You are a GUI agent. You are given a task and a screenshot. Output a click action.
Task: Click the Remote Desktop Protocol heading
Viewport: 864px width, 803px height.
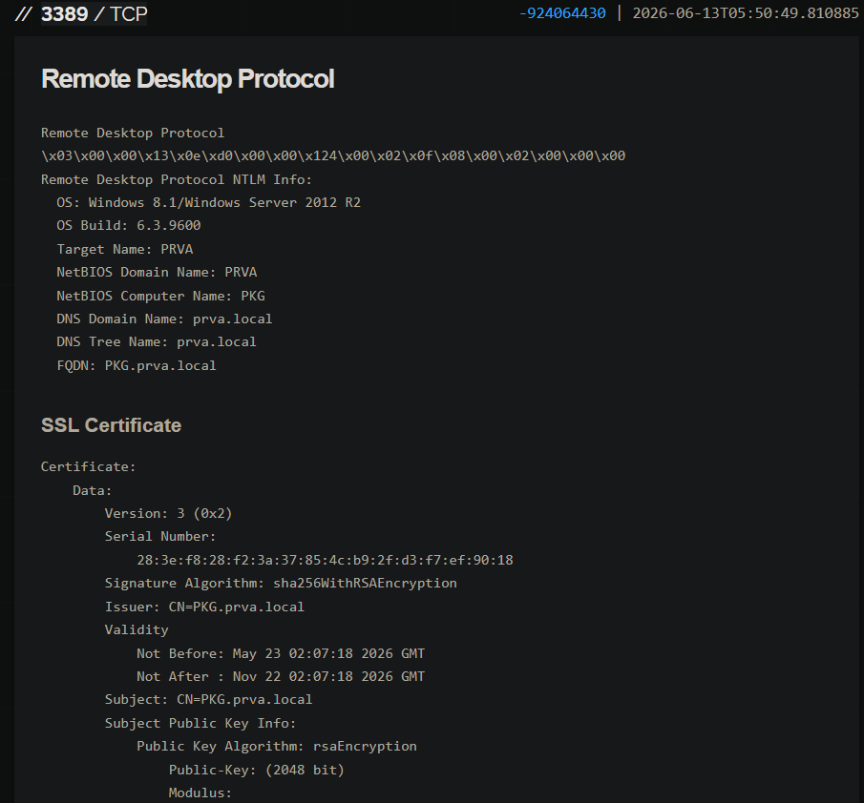pos(187,79)
